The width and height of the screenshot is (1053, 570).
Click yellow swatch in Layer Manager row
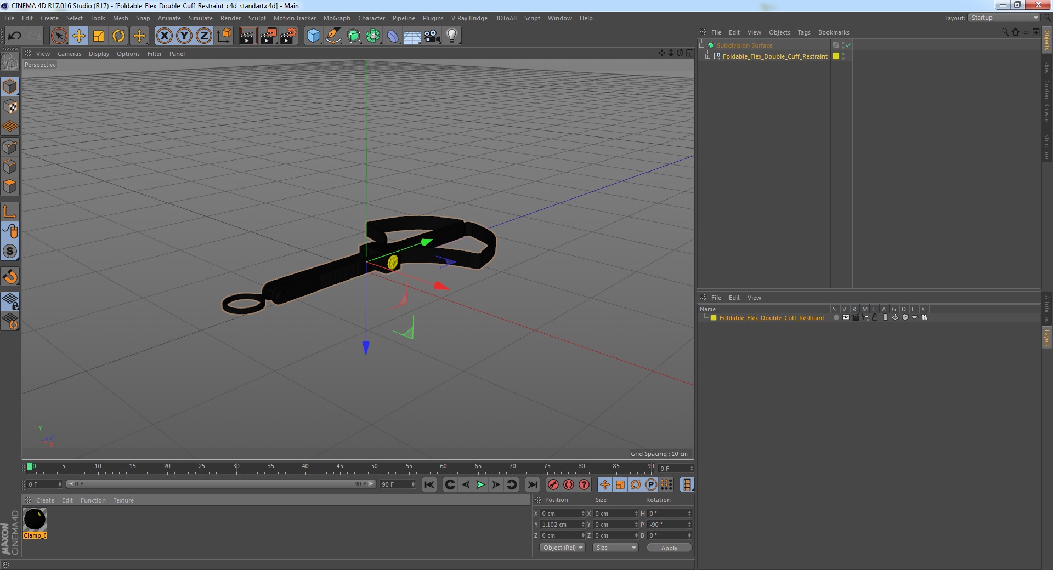[714, 318]
